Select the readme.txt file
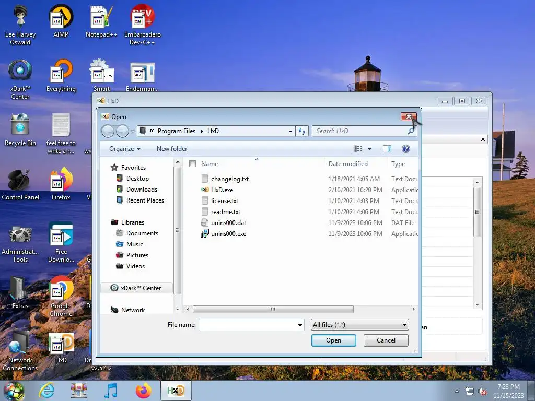The image size is (535, 401). click(226, 212)
